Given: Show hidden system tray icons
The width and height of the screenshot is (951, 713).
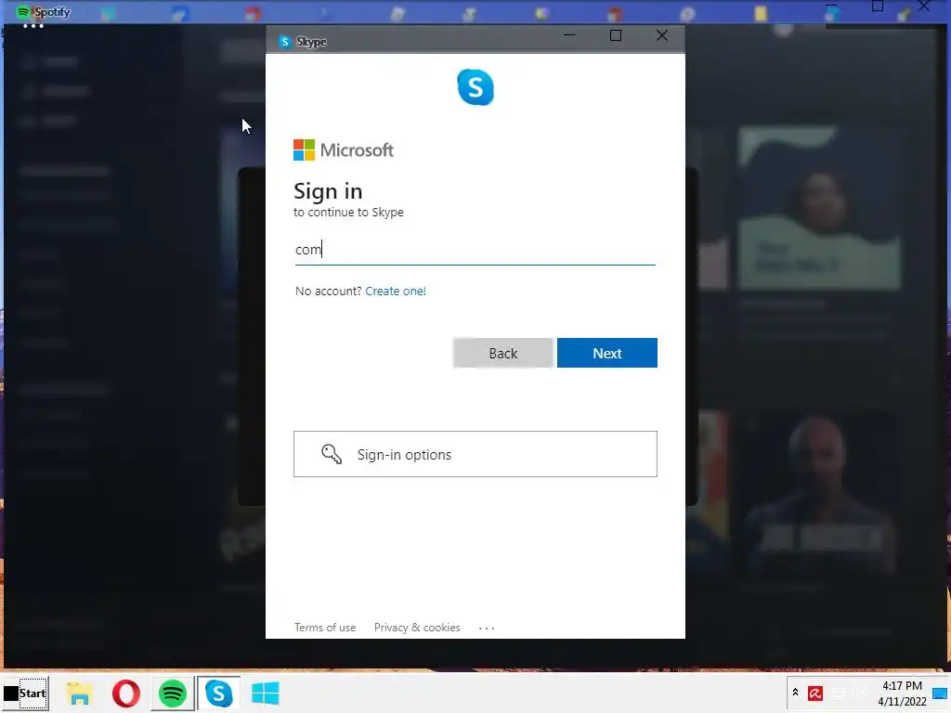Looking at the screenshot, I should 795,693.
